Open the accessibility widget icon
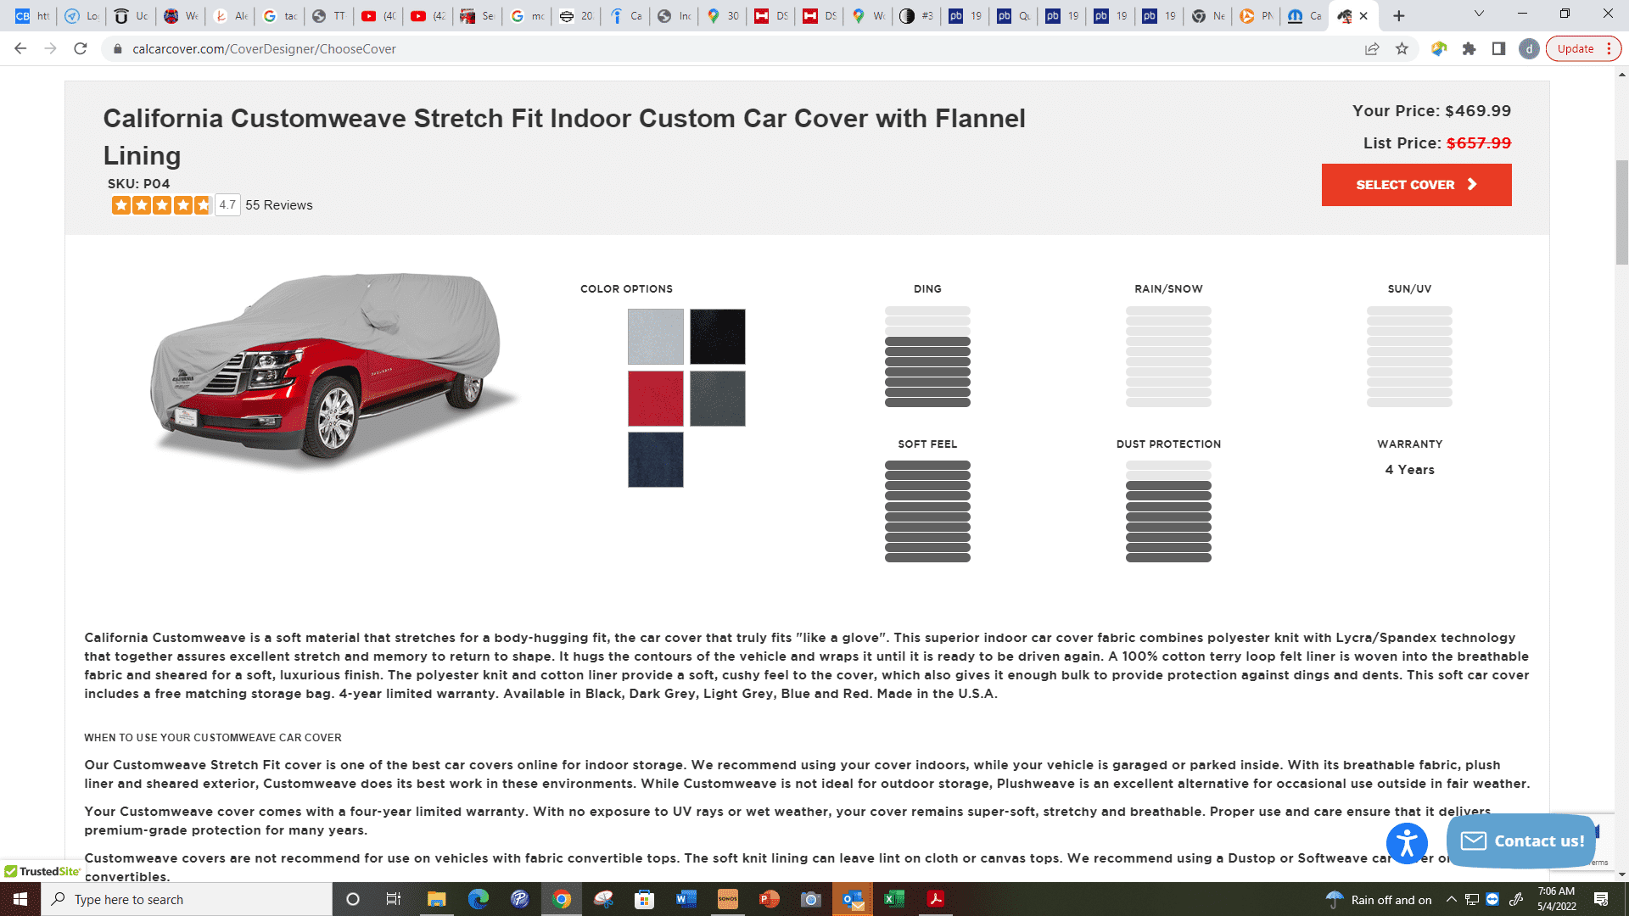This screenshot has width=1629, height=916. pos(1407,843)
